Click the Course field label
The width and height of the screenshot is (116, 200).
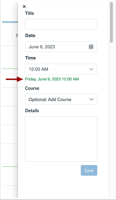(32, 88)
